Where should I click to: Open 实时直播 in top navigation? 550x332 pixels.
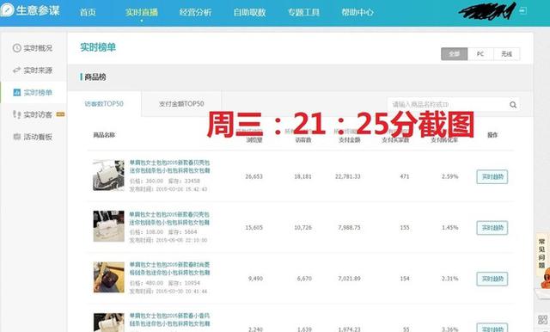point(142,12)
